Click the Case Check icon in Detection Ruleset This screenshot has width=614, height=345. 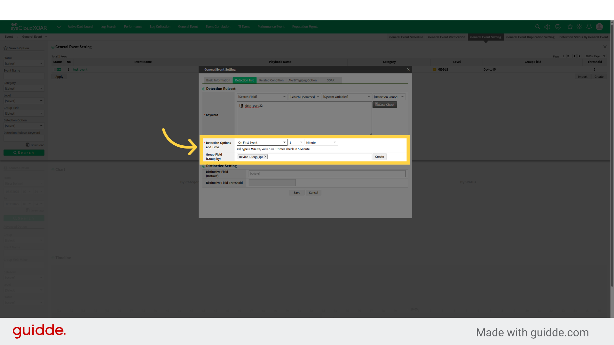pyautogui.click(x=384, y=104)
